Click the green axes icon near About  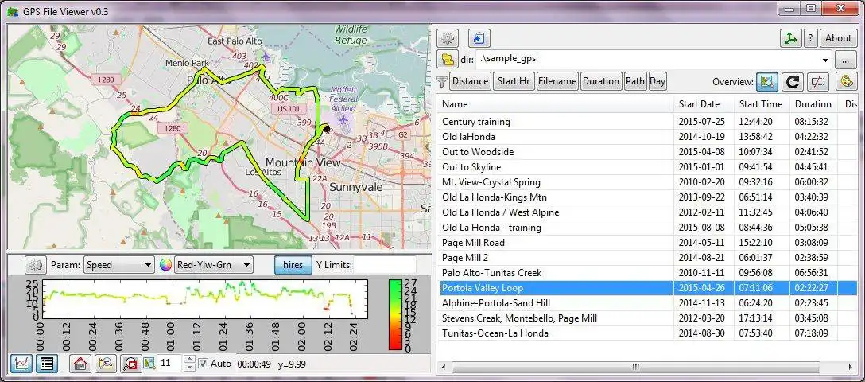point(789,38)
